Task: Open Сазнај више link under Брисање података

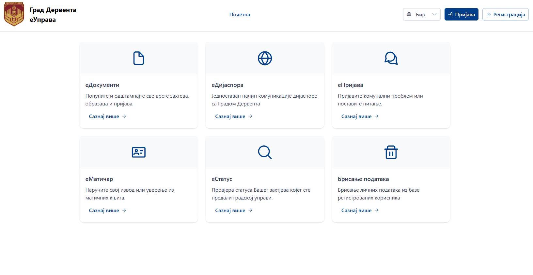Action: coord(360,210)
